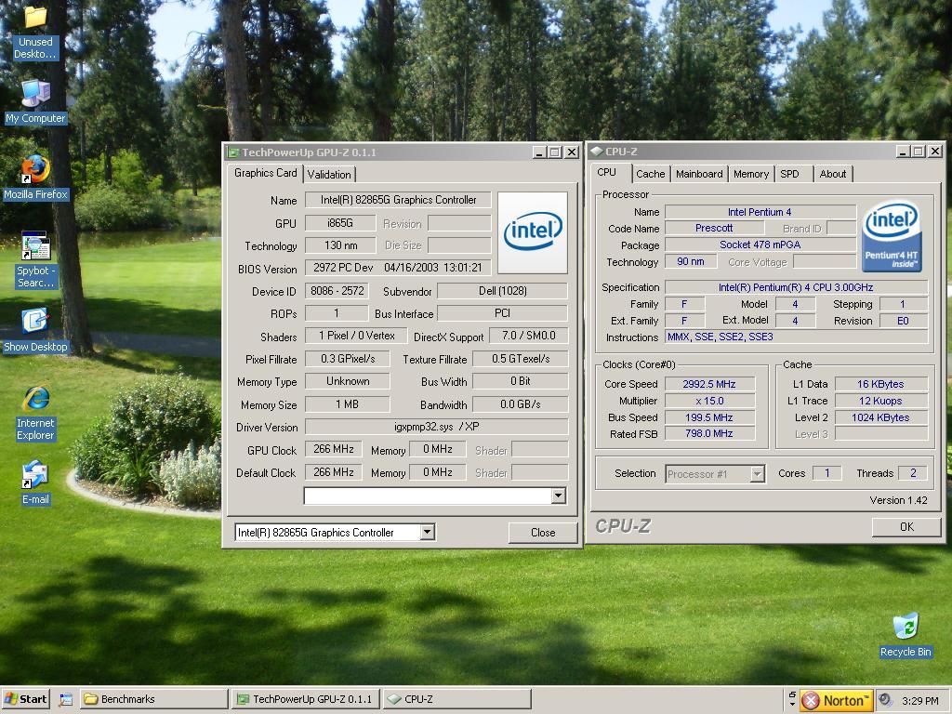Switch to the Benchmarks taskbar item
The width and height of the screenshot is (952, 714).
point(153,699)
